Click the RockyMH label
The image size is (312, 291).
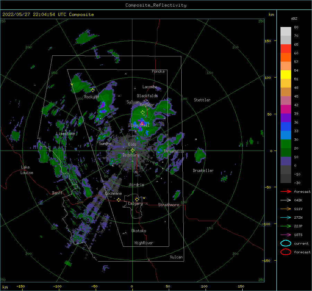point(92,97)
